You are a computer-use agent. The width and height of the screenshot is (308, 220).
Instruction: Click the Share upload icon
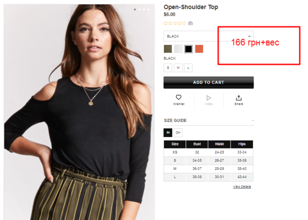(239, 98)
